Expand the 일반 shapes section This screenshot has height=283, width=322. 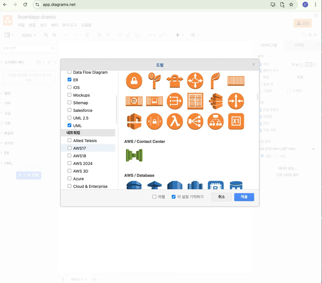click(7, 93)
